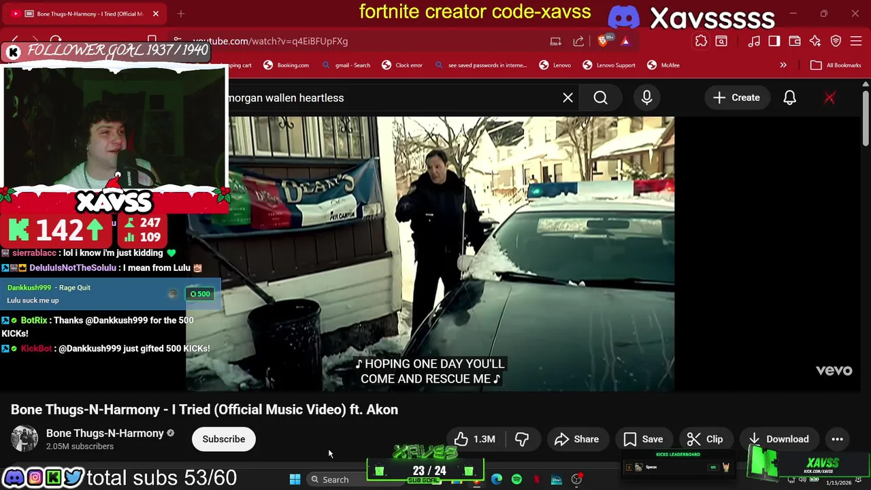This screenshot has height=490, width=871.
Task: Share this video
Action: click(576, 439)
